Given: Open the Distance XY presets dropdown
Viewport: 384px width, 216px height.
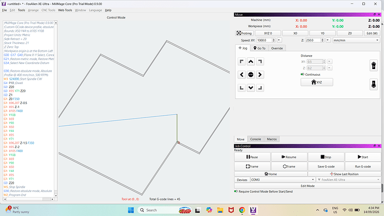Looking at the screenshot, I should click(329, 61).
